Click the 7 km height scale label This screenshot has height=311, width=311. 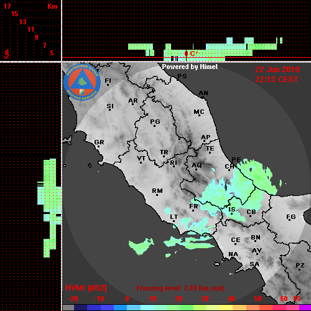pyautogui.click(x=44, y=45)
